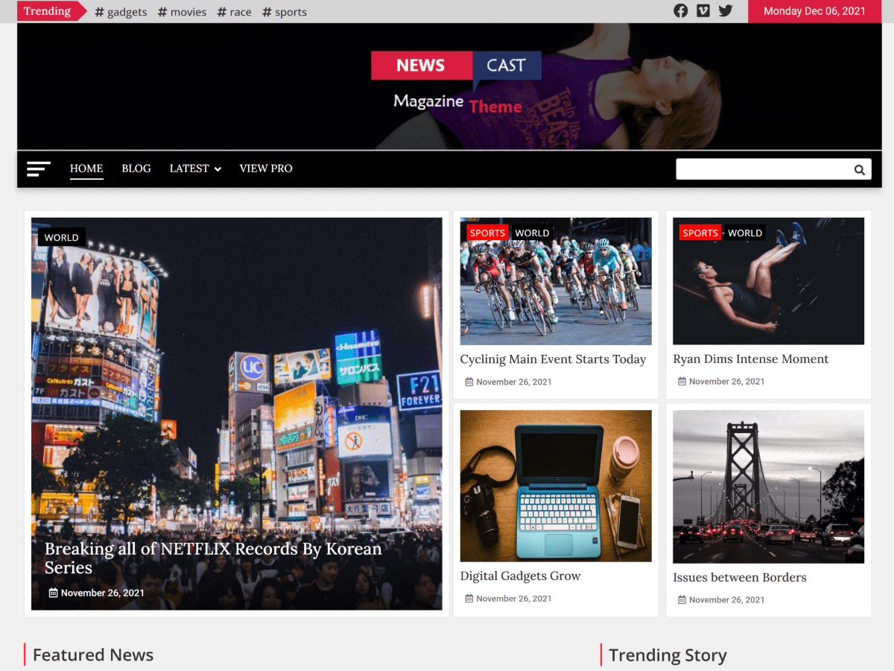Click the magnifying glass search icon
Screen dimensions: 894x671
click(859, 170)
